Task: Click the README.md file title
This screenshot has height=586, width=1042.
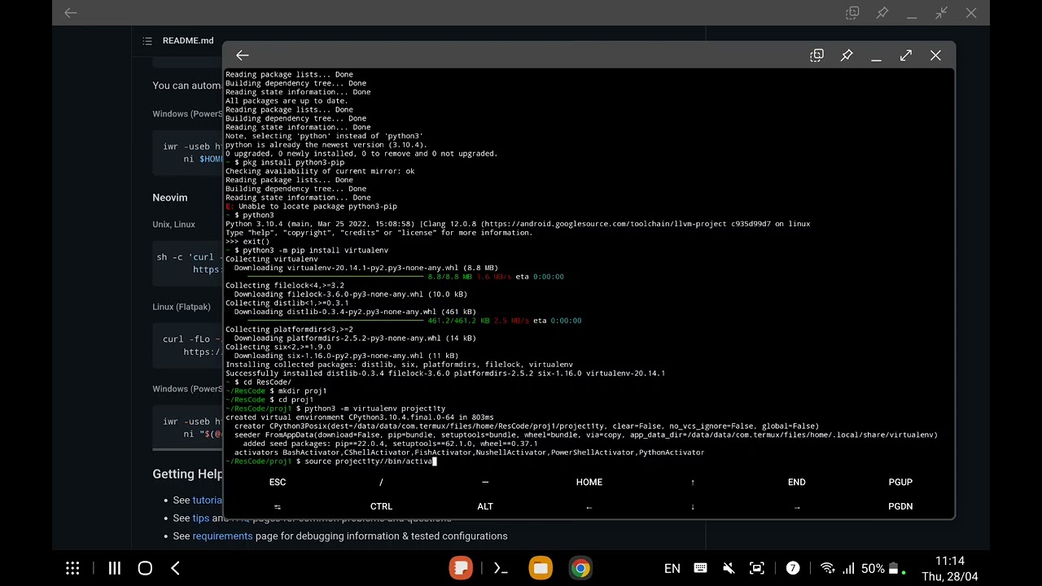Action: point(188,41)
